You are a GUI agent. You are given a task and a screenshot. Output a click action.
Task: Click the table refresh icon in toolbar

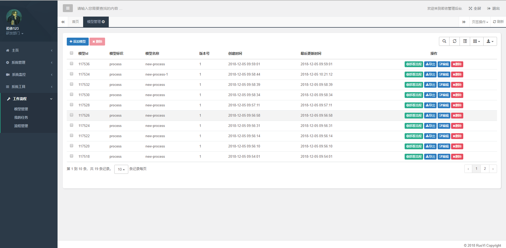tap(455, 41)
